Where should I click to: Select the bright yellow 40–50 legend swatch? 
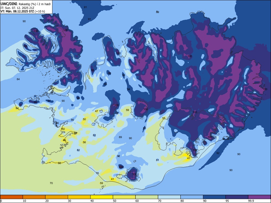(102, 197)
